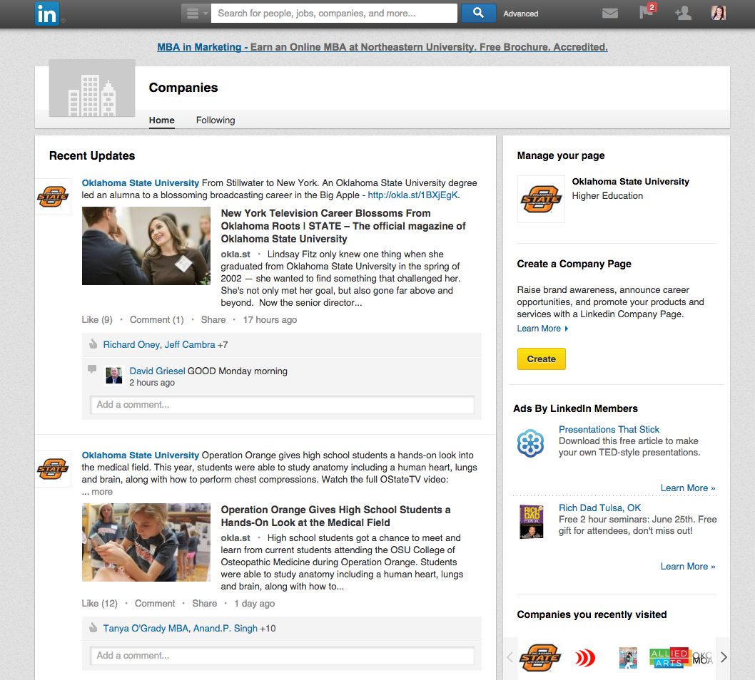Open the MBA in Marketing ad link

[x=382, y=47]
